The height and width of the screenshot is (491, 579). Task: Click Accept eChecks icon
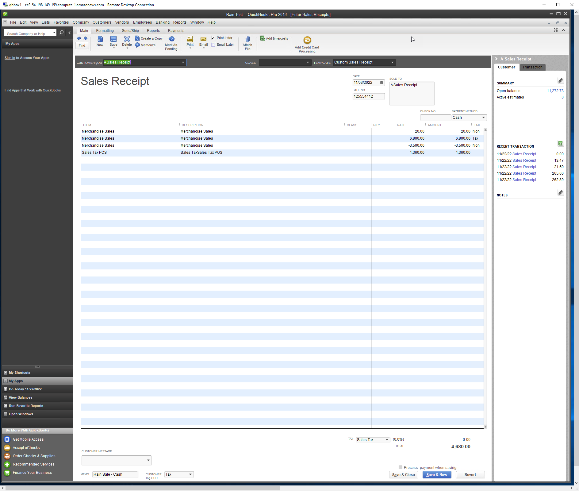coord(7,448)
